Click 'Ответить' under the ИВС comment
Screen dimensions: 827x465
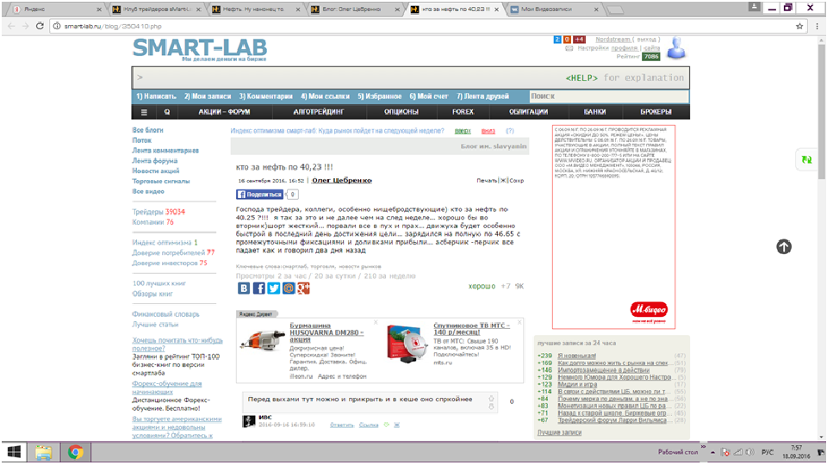point(342,425)
